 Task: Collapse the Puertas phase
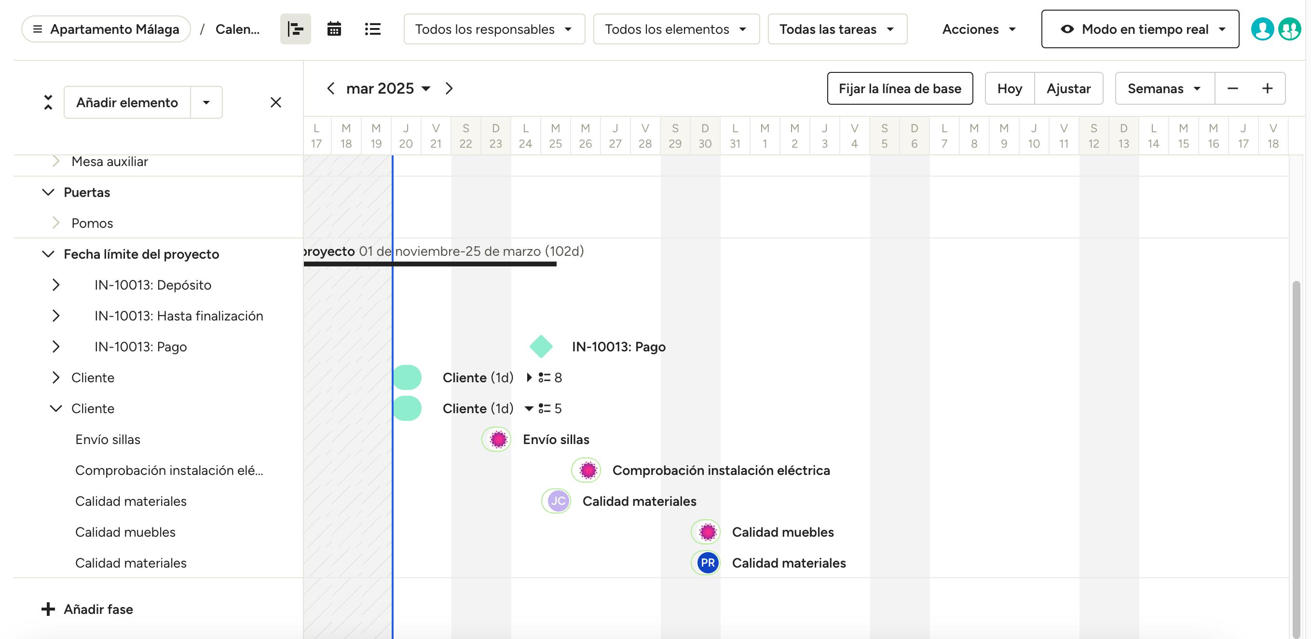[x=48, y=193]
